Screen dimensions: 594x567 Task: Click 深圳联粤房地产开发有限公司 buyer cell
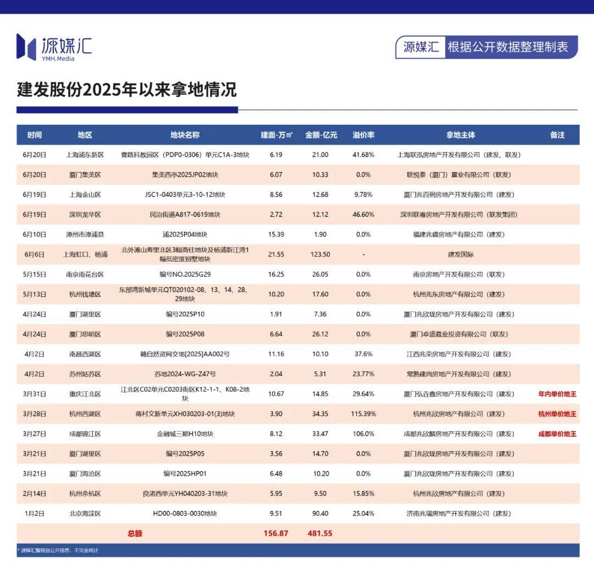tap(459, 214)
